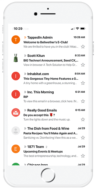
Task: Star the Scott Kitun email
Action: coord(83,65)
